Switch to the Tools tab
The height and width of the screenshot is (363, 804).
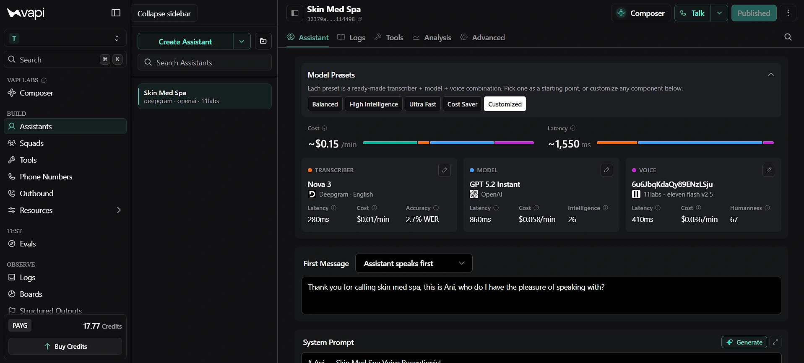pyautogui.click(x=389, y=37)
